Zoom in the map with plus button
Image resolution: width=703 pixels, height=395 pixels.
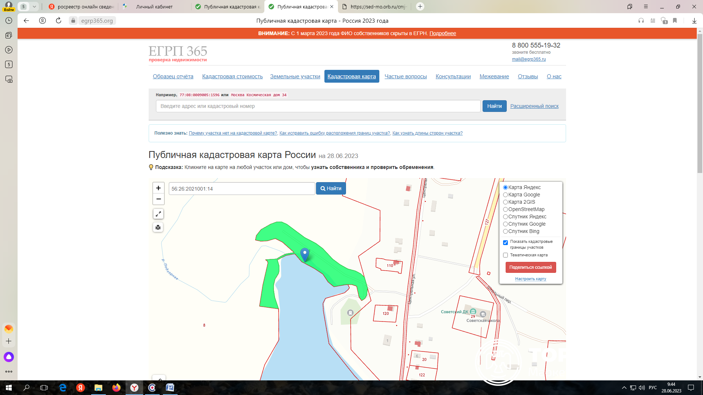(158, 188)
